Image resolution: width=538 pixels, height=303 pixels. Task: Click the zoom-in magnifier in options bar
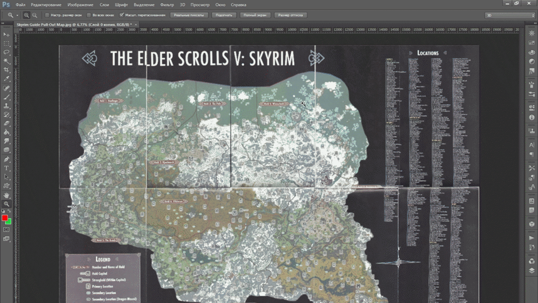click(26, 15)
